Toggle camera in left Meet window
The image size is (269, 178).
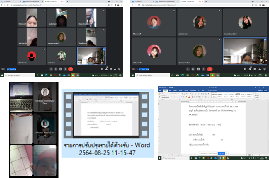[x=56, y=69]
